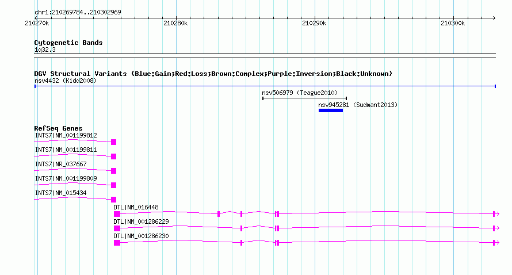Click the first exon box of DTL|NM_001286229
Image resolution: width=512 pixels, height=275 pixels.
click(x=117, y=228)
